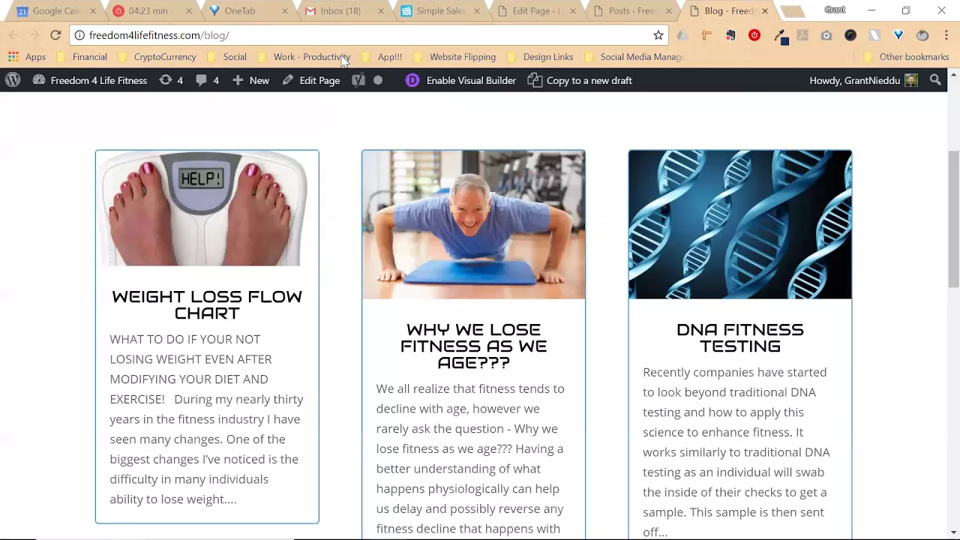
Task: Reload the blog page
Action: click(x=55, y=35)
